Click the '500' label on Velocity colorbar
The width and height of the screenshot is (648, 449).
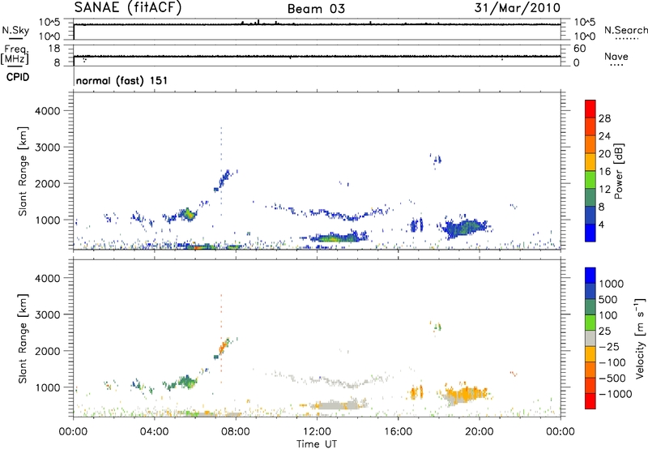[608, 299]
